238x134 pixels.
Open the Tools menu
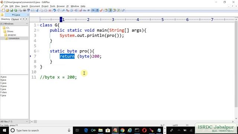52,6
